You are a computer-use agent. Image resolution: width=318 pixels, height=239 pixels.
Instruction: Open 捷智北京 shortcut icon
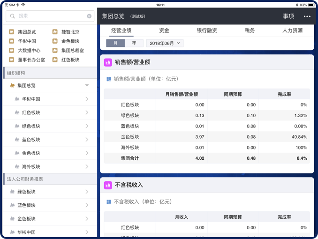(x=55, y=32)
